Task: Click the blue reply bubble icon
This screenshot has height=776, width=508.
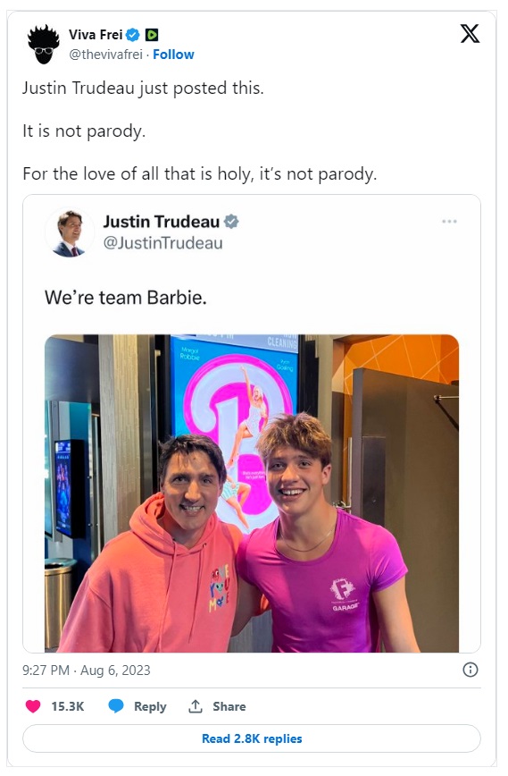Action: (x=116, y=706)
